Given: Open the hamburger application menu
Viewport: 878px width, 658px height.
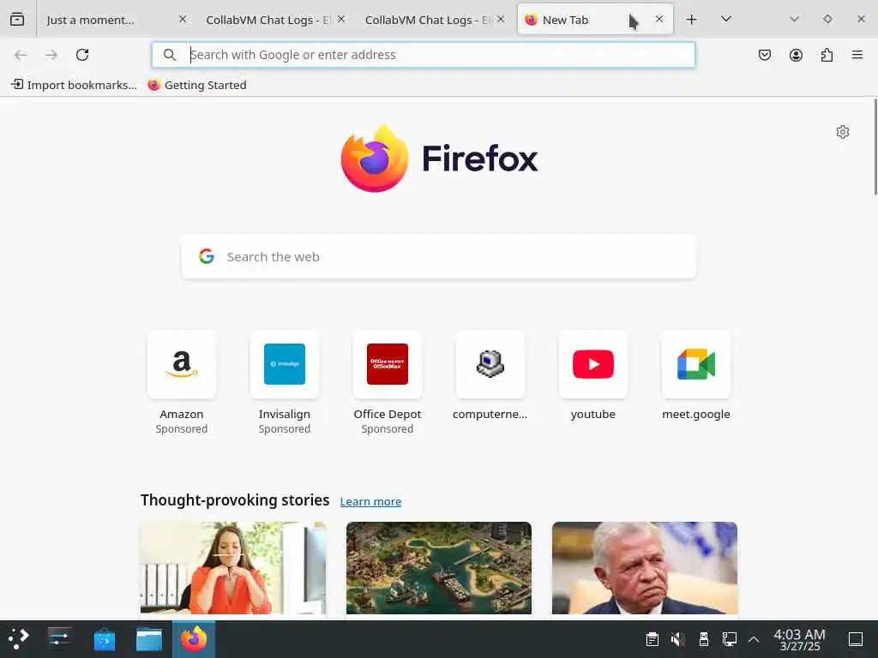Looking at the screenshot, I should 857,55.
